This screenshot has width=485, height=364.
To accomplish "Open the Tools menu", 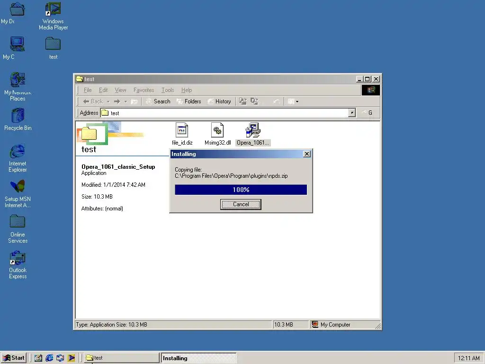I will point(168,90).
